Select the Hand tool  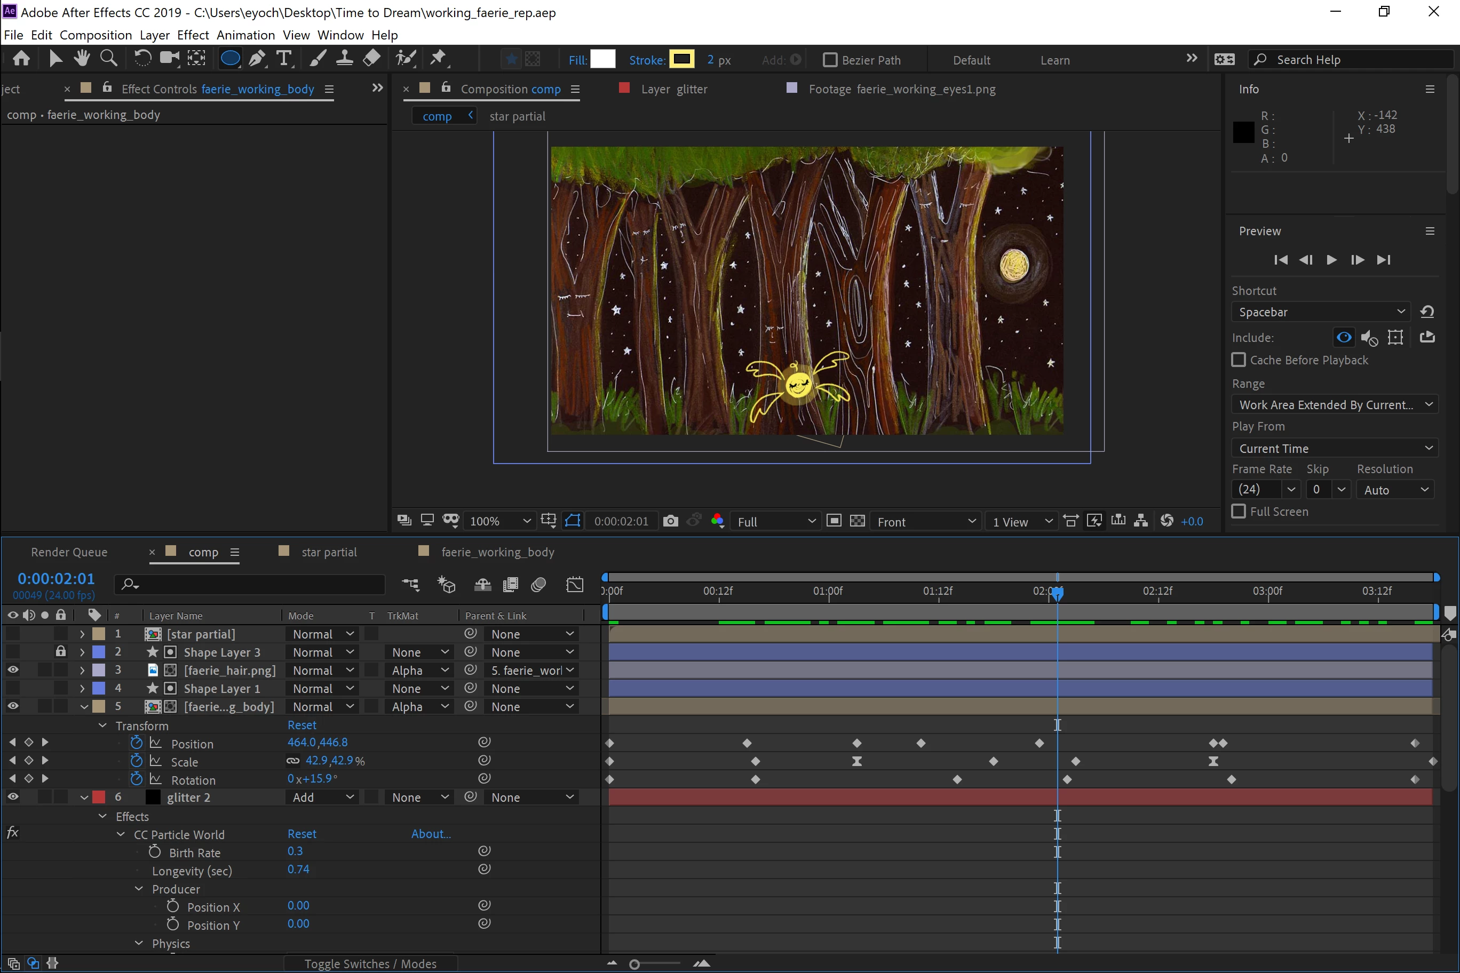(82, 59)
